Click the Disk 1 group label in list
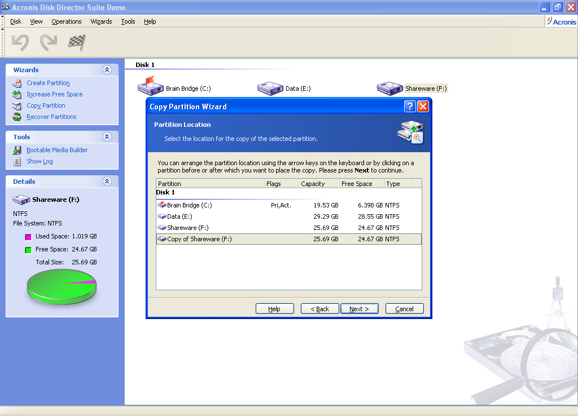This screenshot has height=416, width=578. 165,192
